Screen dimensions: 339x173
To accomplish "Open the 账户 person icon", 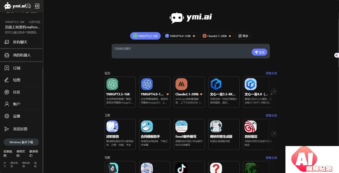I will [7, 104].
